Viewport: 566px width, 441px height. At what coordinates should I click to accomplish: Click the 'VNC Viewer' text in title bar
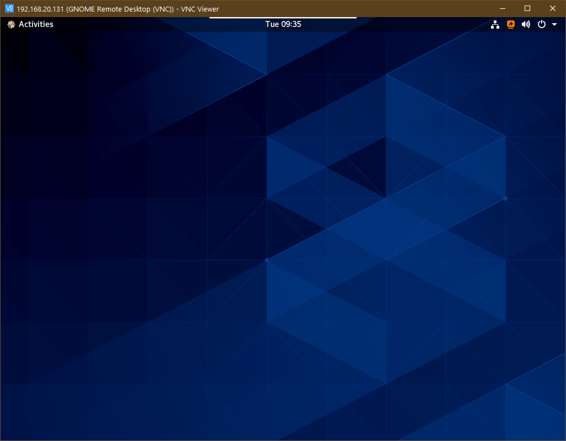(200, 9)
